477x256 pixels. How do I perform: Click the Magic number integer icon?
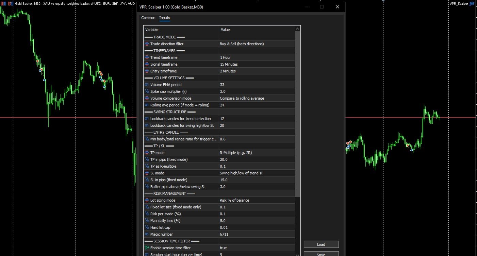click(147, 234)
